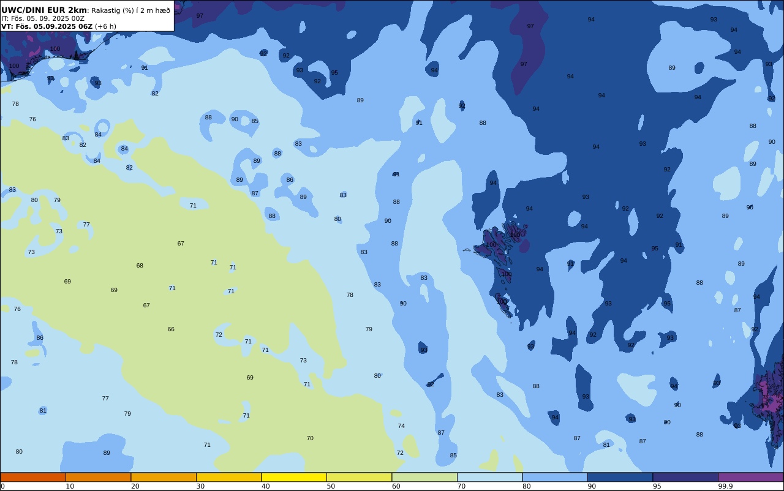This screenshot has height=491, width=784.
Task: Click the navy 95–99.9 legend swatch
Action: point(685,477)
